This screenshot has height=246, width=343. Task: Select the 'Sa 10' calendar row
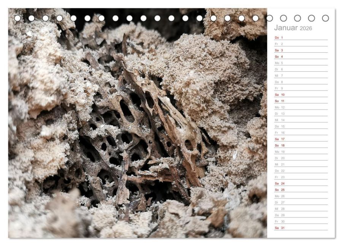(301, 95)
